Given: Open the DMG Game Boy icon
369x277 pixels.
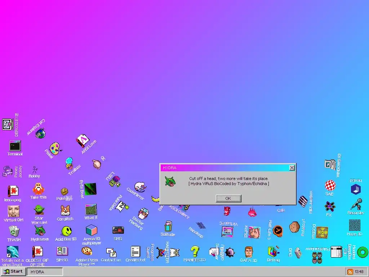Looking at the screenshot, I should pyautogui.click(x=298, y=252).
